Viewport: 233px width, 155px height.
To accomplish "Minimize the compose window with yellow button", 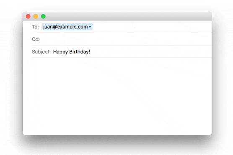I will pyautogui.click(x=36, y=16).
